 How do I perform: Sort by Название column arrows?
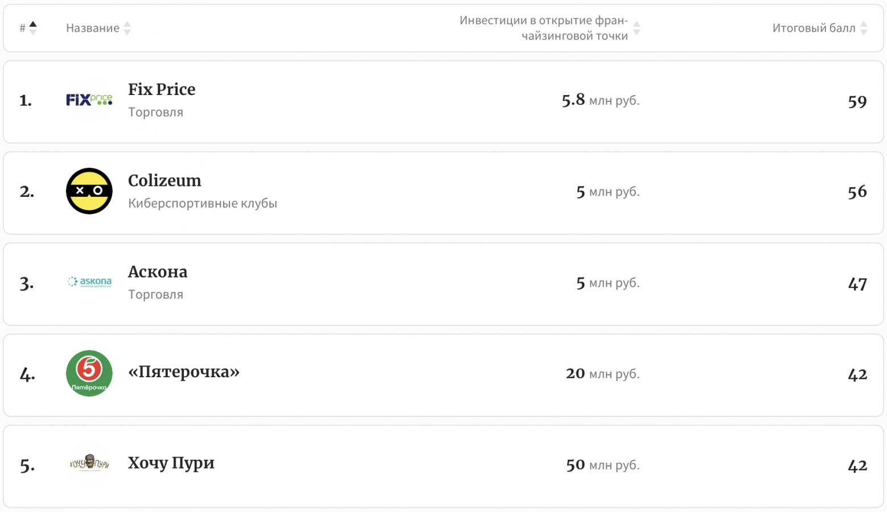pos(127,28)
